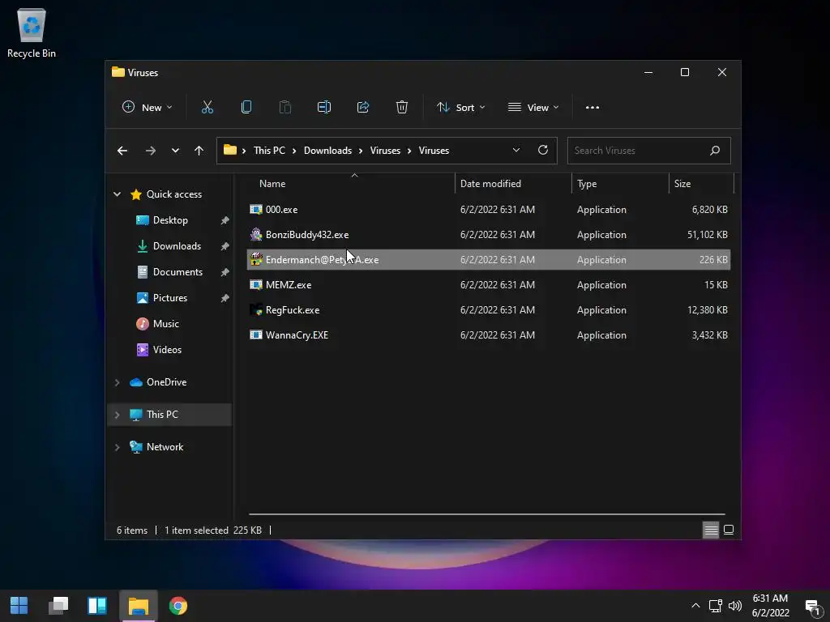Image resolution: width=830 pixels, height=622 pixels.
Task: Click the Cut scissors icon
Action: point(207,108)
